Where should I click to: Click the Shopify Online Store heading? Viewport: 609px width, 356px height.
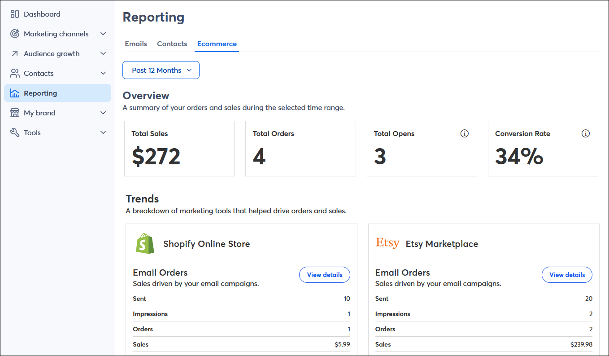(207, 244)
